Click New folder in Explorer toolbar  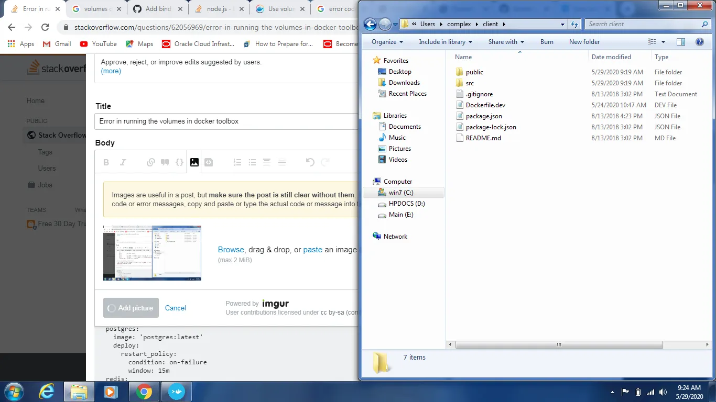click(x=584, y=42)
